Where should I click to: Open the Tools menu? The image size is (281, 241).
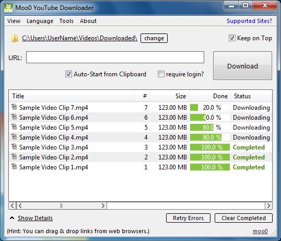(66, 21)
